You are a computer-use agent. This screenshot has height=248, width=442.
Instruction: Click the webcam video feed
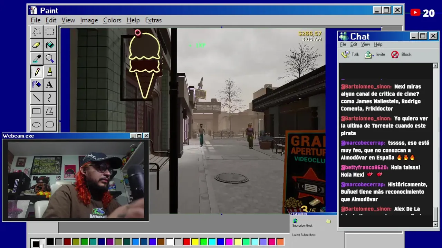click(76, 179)
